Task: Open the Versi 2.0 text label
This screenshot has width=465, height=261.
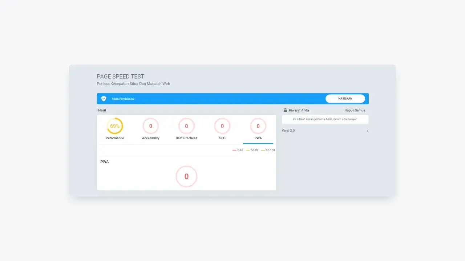Action: coord(288,131)
